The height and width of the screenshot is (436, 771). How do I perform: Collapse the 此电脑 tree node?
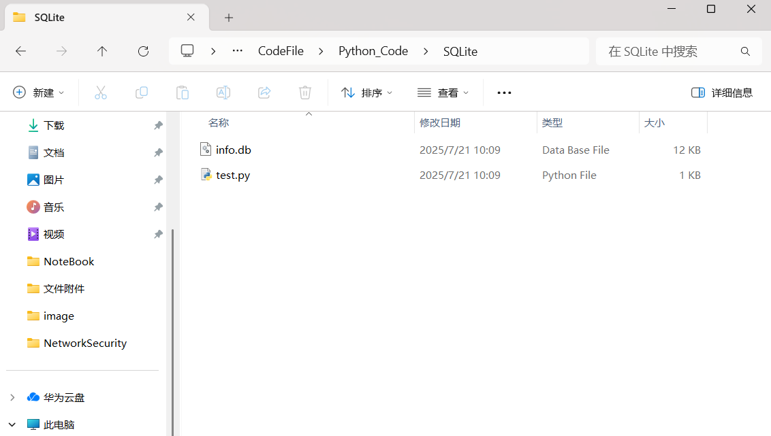click(12, 424)
